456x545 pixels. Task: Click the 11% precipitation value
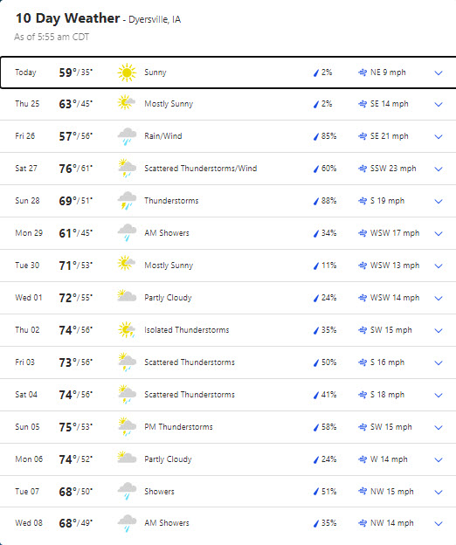[328, 266]
